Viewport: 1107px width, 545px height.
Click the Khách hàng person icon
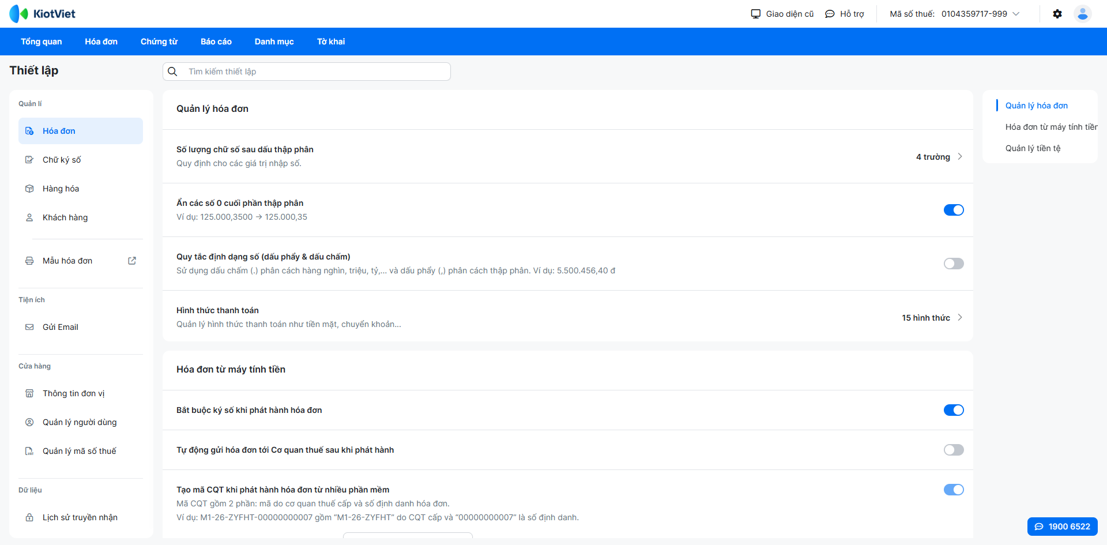click(x=29, y=217)
